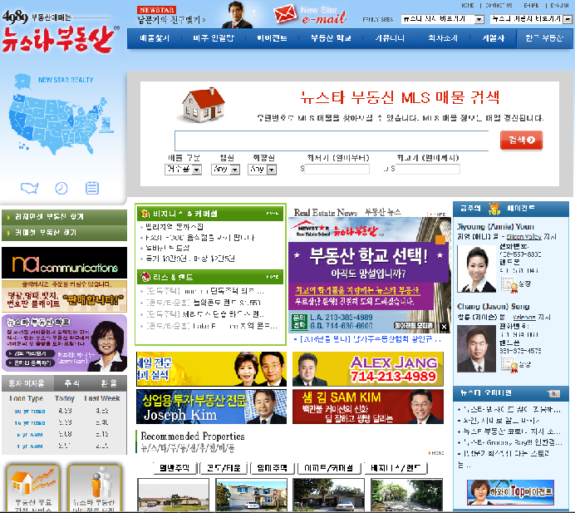Select a state on the blue USA map
Image resolution: width=575 pixels, height=513 pixels.
coord(55,123)
